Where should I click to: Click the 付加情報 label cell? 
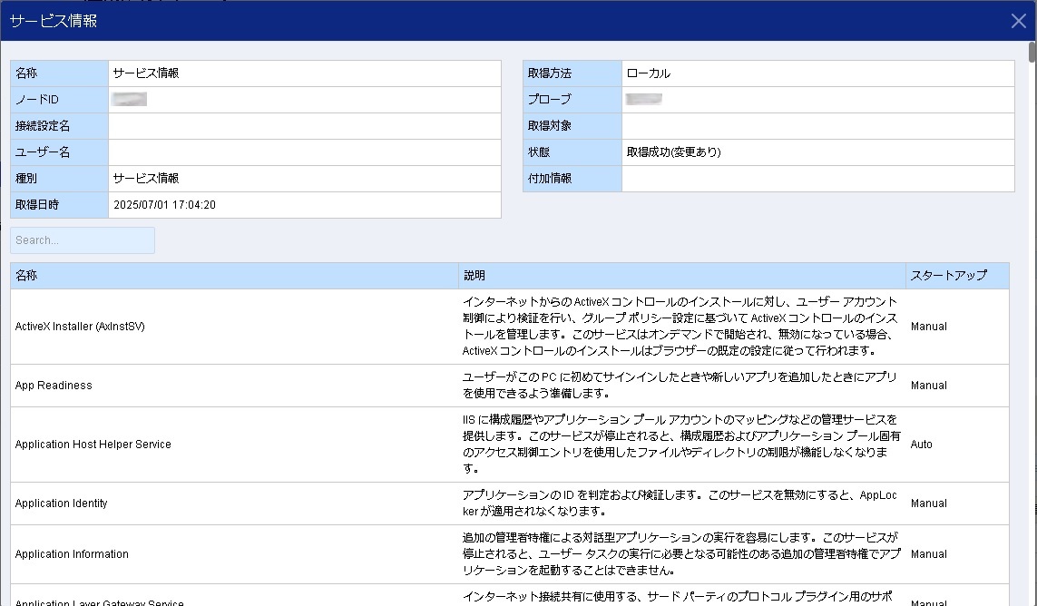tap(572, 179)
